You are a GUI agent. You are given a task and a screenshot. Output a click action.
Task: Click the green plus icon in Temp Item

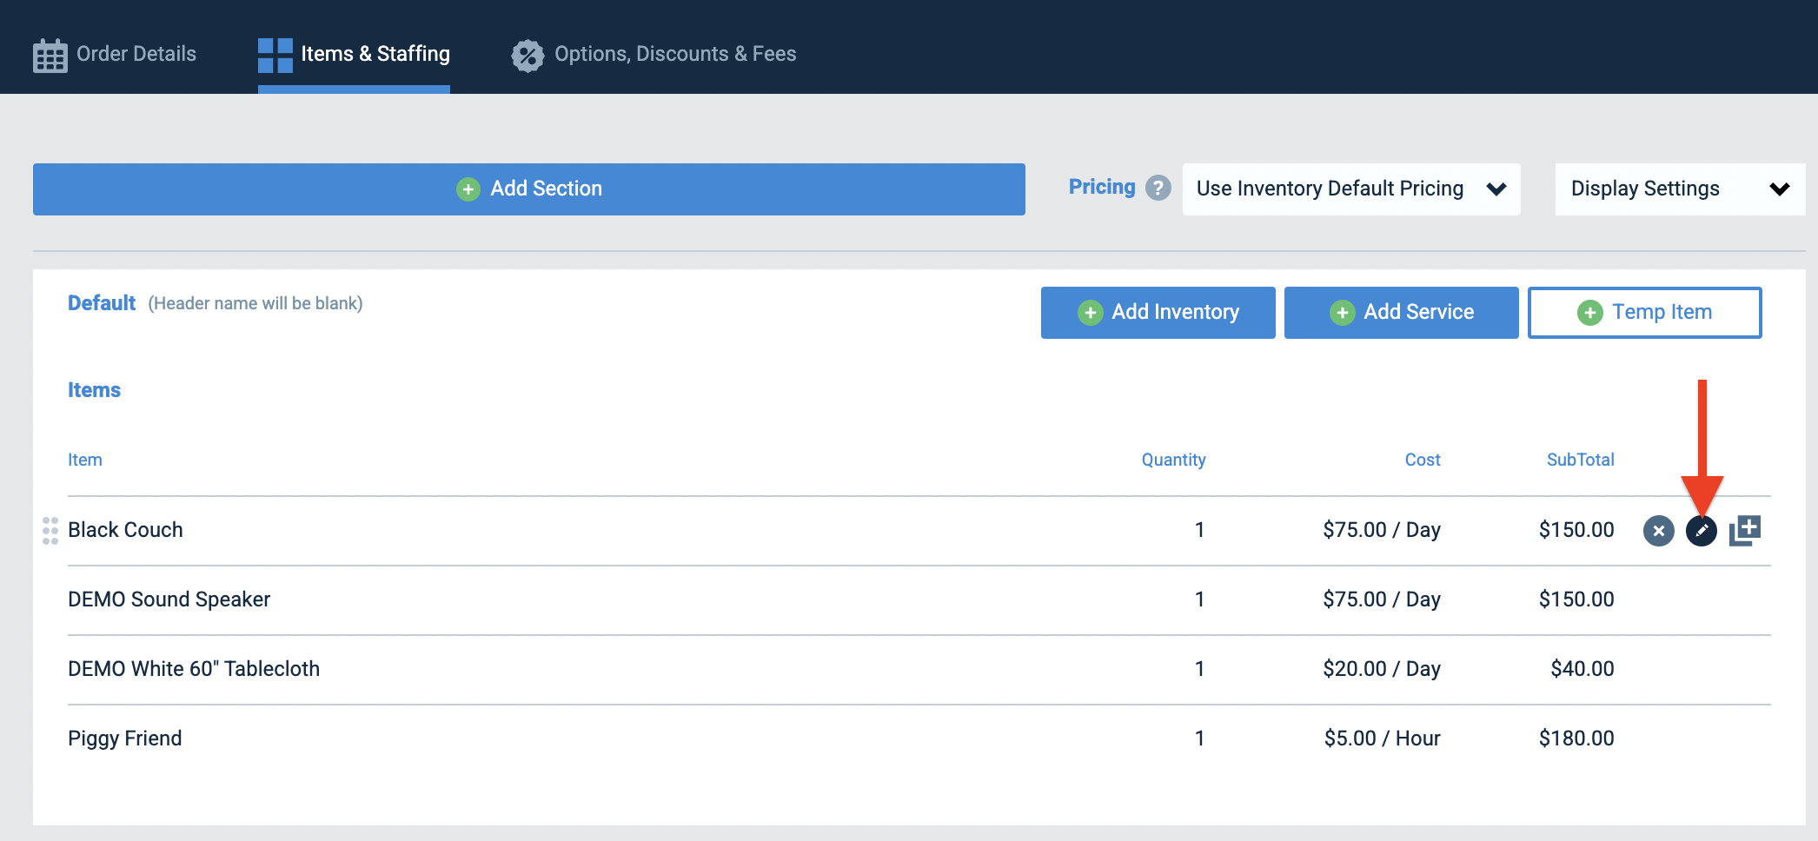coord(1590,313)
